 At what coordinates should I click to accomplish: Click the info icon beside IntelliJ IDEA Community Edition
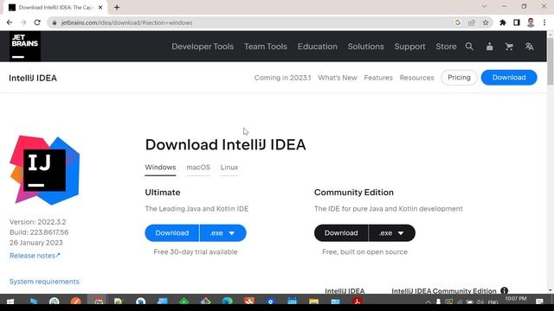coord(504,291)
